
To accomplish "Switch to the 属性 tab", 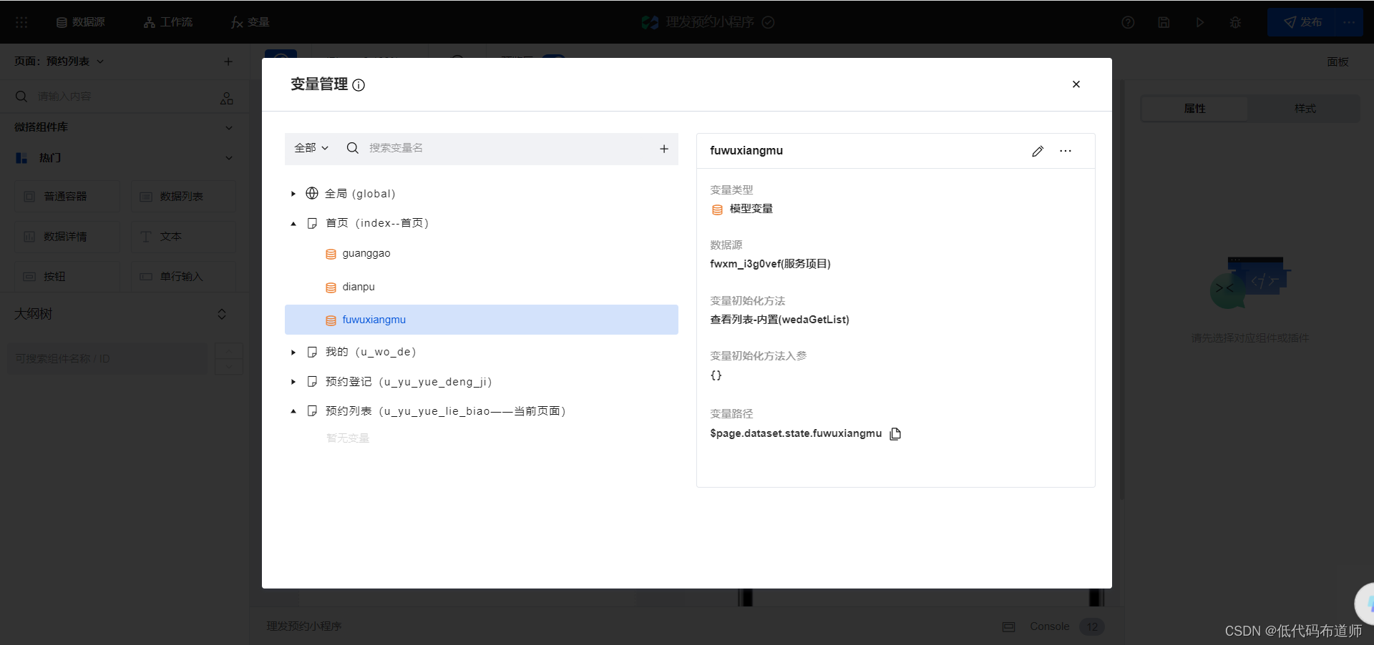I will point(1195,109).
